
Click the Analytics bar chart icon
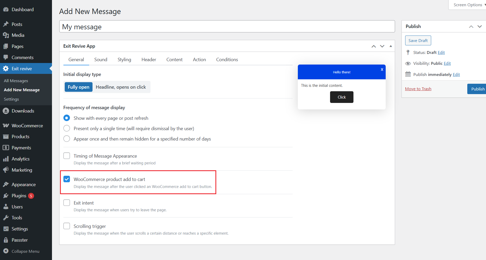click(x=6, y=159)
